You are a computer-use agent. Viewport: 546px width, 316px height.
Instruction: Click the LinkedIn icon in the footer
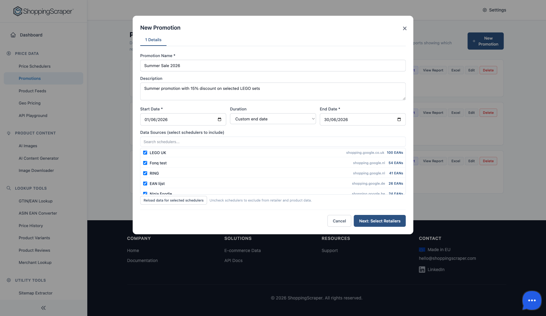point(422,270)
